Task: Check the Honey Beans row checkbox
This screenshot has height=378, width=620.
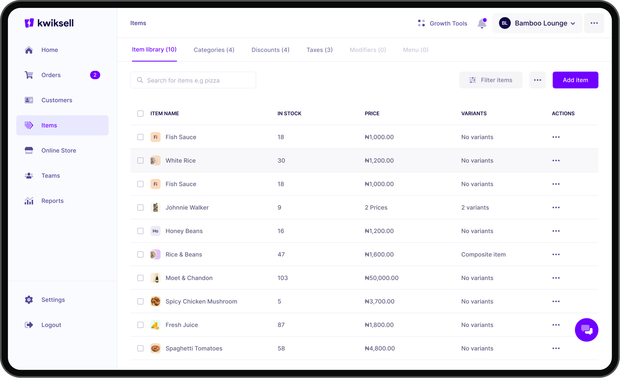Action: (140, 231)
